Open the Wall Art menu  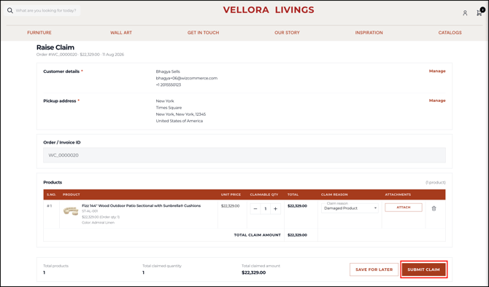tap(121, 33)
